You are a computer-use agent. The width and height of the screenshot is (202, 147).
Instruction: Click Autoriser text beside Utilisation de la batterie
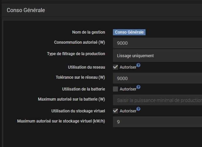128,89
